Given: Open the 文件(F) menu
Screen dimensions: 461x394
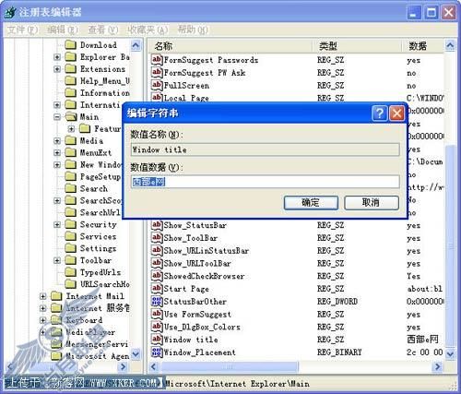Looking at the screenshot, I should tap(22, 30).
